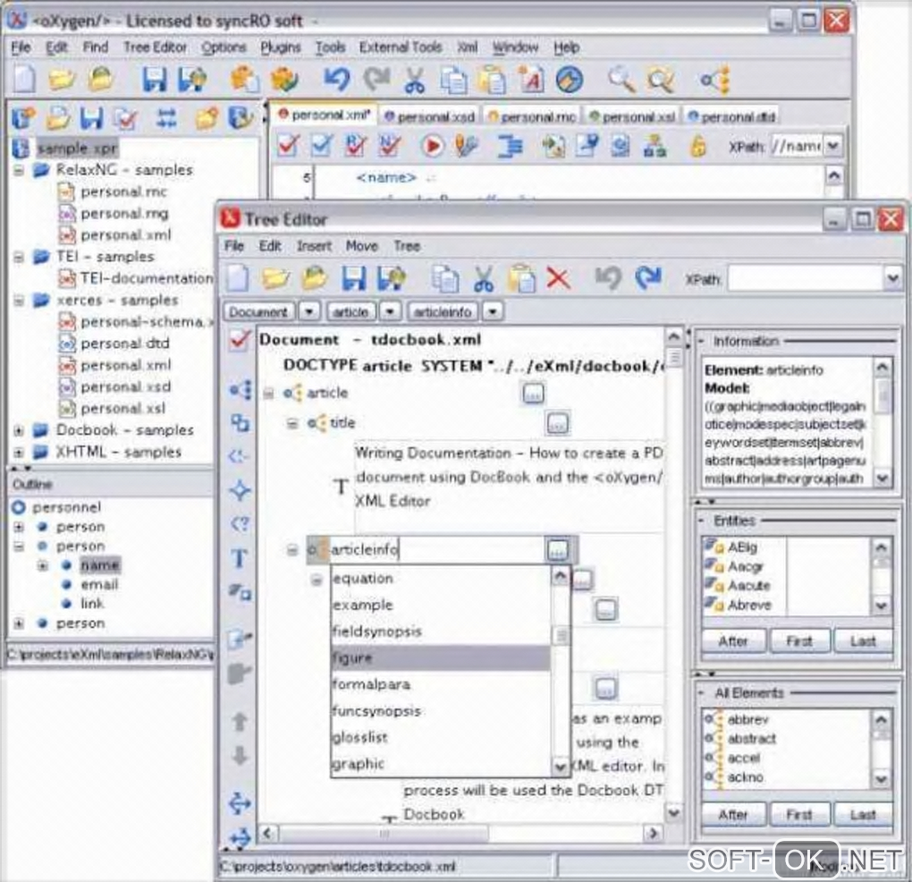
Task: Select email node in Outline panel
Action: [x=99, y=585]
